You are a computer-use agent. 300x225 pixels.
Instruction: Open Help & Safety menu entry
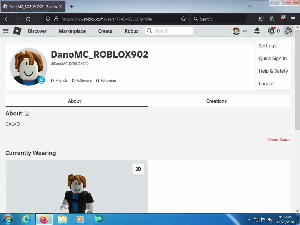click(273, 71)
